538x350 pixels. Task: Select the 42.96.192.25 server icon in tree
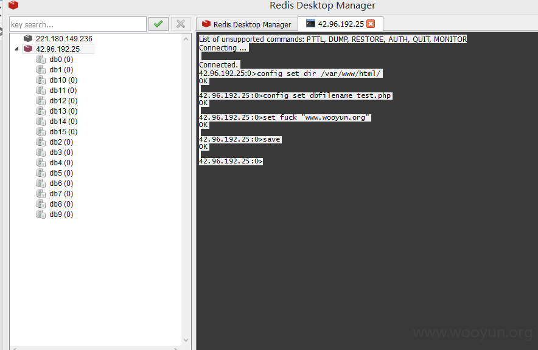[28, 49]
